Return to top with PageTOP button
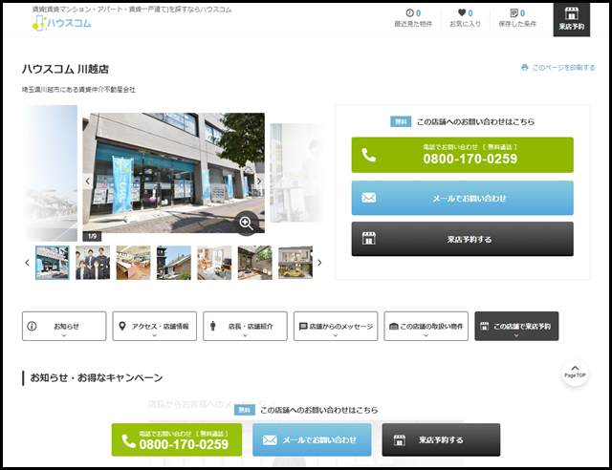612x470 pixels. pos(575,373)
